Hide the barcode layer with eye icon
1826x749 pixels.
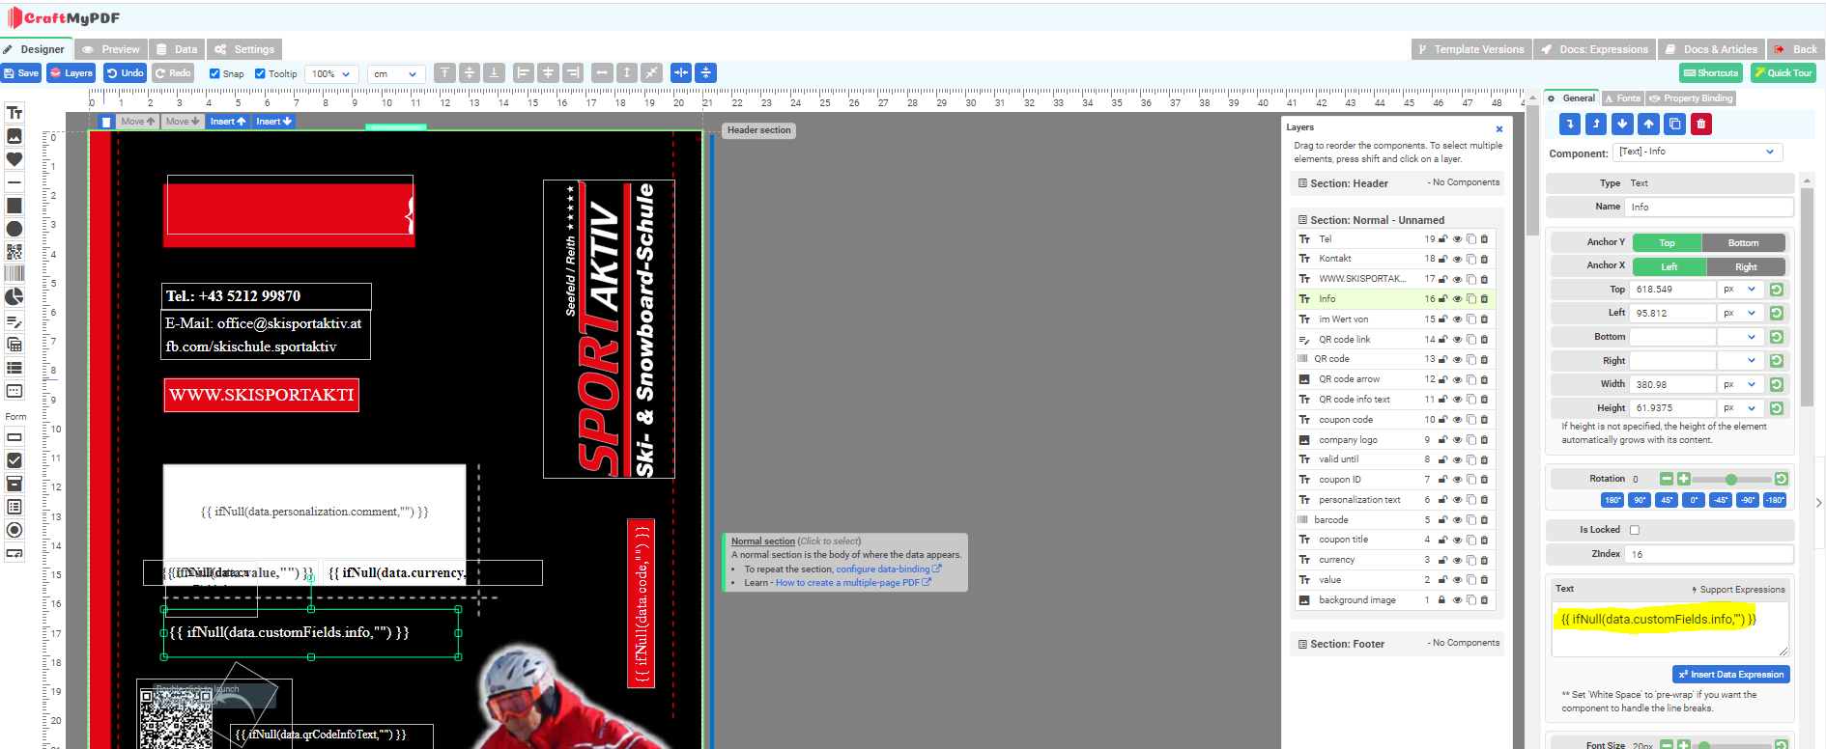(1457, 520)
